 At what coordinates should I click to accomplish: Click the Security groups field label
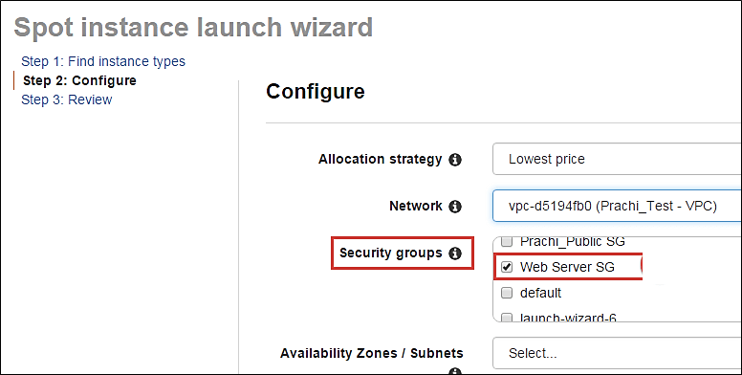click(390, 253)
